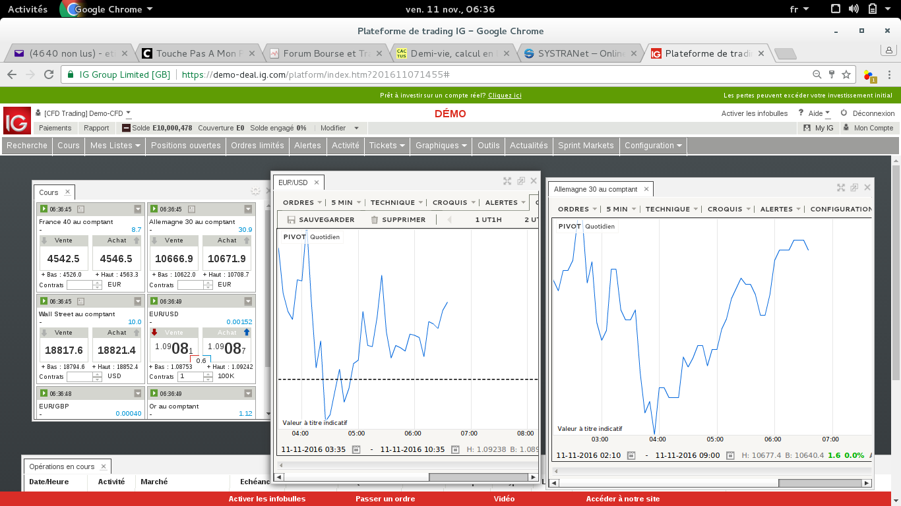Click the IG logo
This screenshot has height=506, width=901.
click(x=16, y=121)
